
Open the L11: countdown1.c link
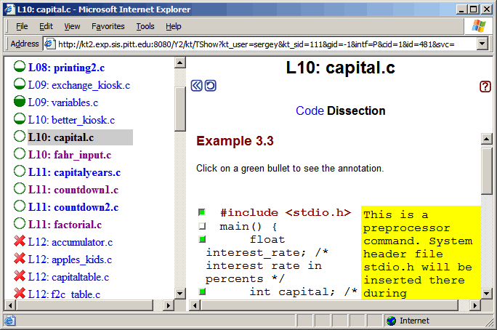(73, 190)
